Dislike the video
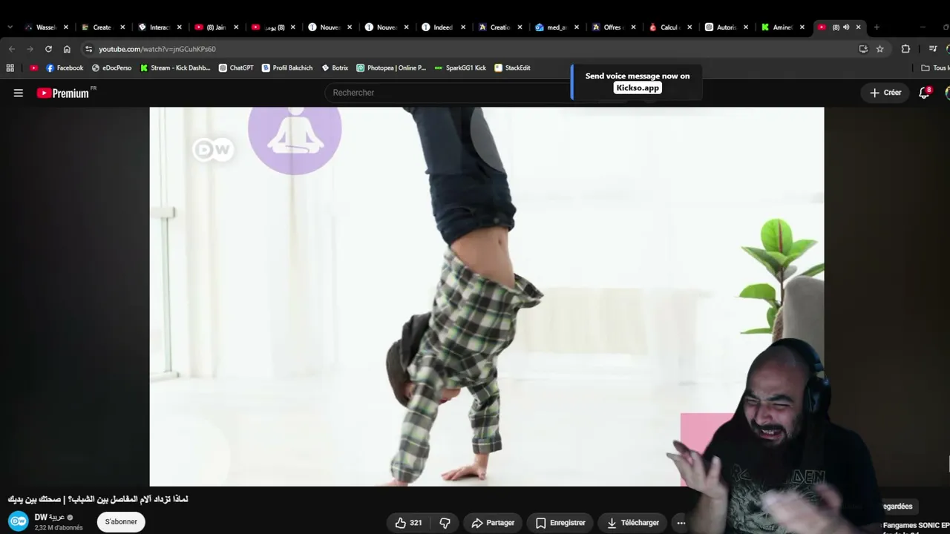This screenshot has height=534, width=950. [445, 523]
